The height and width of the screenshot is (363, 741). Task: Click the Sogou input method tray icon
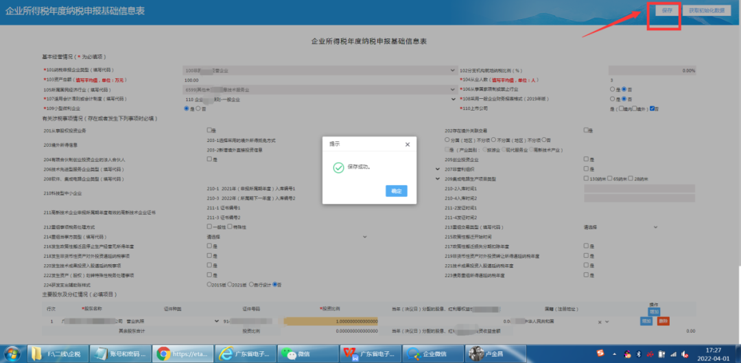[600, 353]
